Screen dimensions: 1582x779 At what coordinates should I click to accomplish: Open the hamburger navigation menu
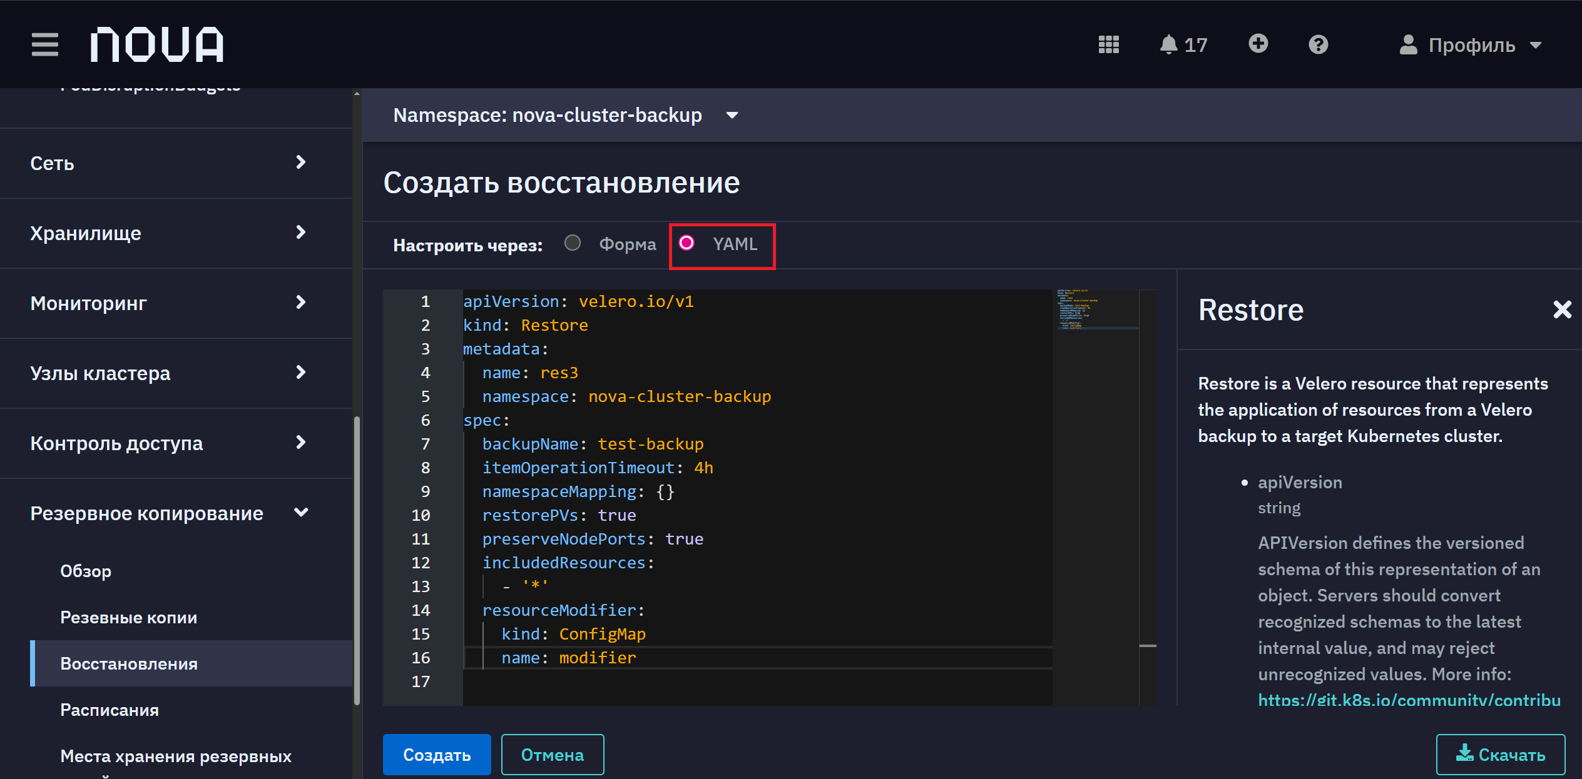pyautogui.click(x=45, y=44)
